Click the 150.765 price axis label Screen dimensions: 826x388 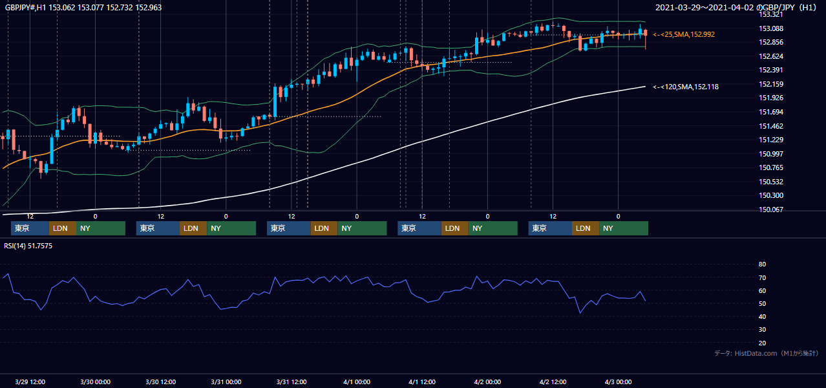point(772,167)
